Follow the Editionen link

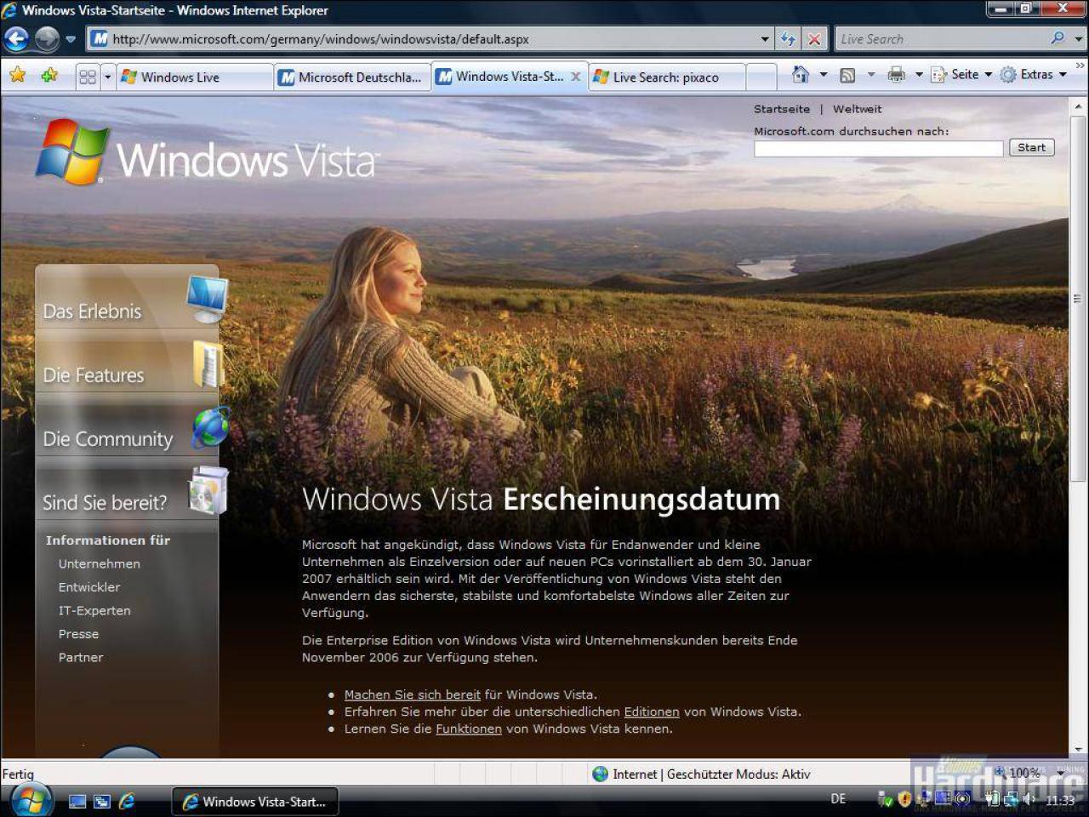[x=652, y=711]
